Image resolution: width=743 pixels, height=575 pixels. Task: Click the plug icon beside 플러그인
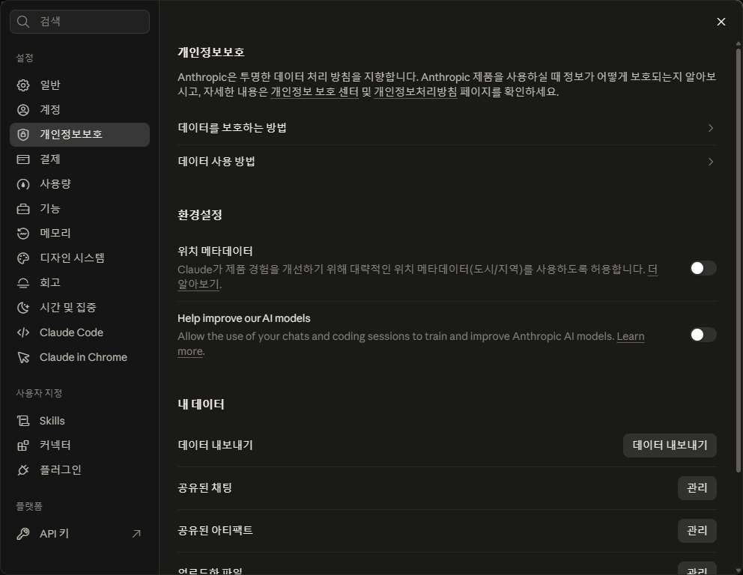coord(23,470)
